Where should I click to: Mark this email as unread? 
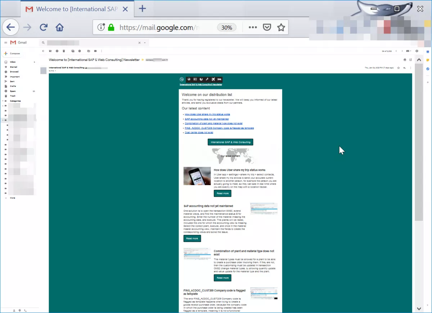pyautogui.click(x=73, y=51)
